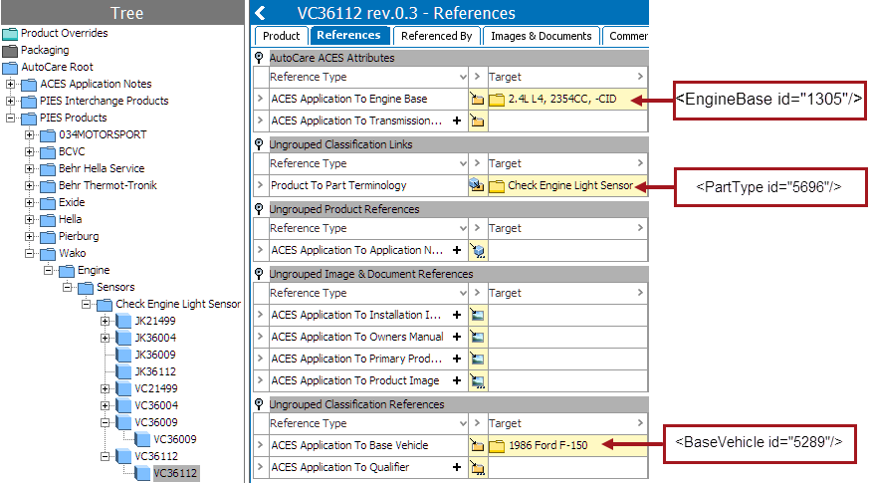Select the Exide folder in the tree
This screenshot has width=871, height=483.
pos(72,202)
